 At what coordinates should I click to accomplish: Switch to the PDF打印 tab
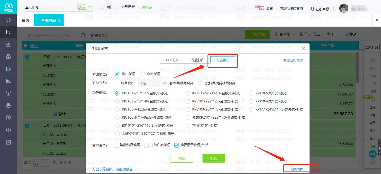tap(173, 60)
